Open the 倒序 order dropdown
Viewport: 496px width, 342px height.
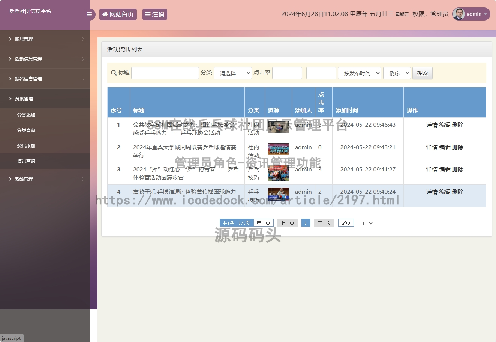click(x=397, y=73)
